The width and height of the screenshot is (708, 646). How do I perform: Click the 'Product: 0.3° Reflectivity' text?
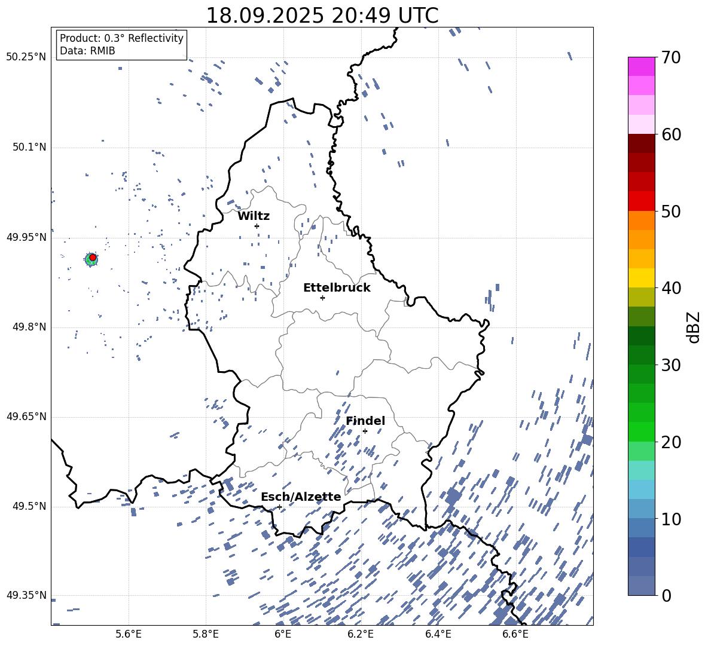click(121, 38)
